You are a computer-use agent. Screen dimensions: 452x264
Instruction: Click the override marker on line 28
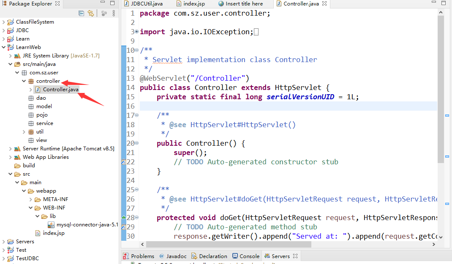point(124,217)
